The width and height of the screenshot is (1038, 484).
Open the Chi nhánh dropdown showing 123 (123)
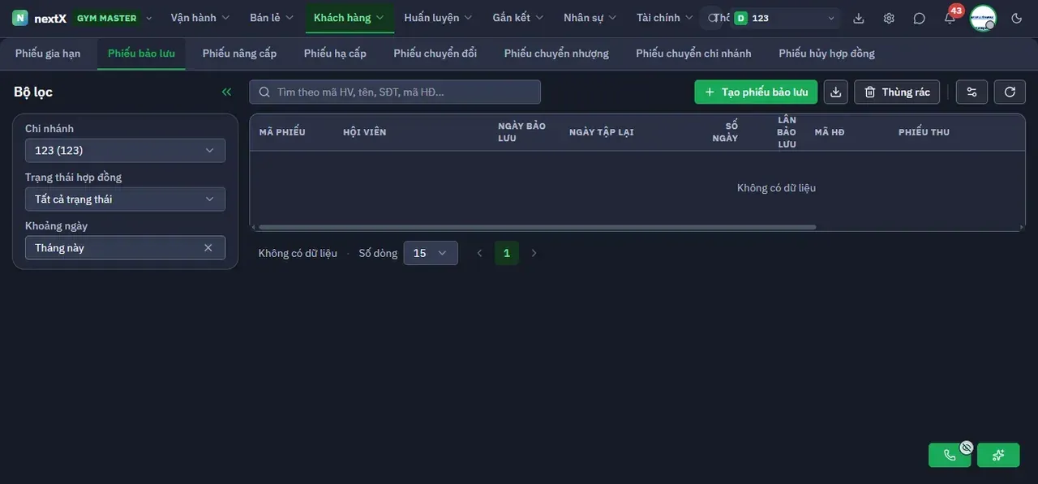pyautogui.click(x=125, y=151)
